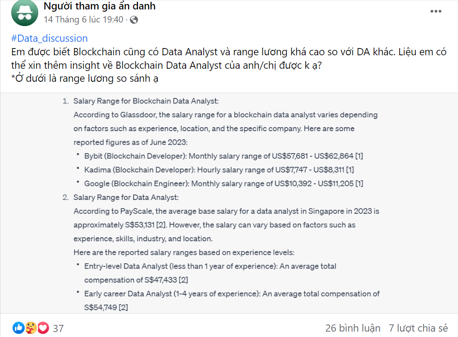
Task: Click the Entry-level Data Analyst bullet
Action: [x=210, y=266]
